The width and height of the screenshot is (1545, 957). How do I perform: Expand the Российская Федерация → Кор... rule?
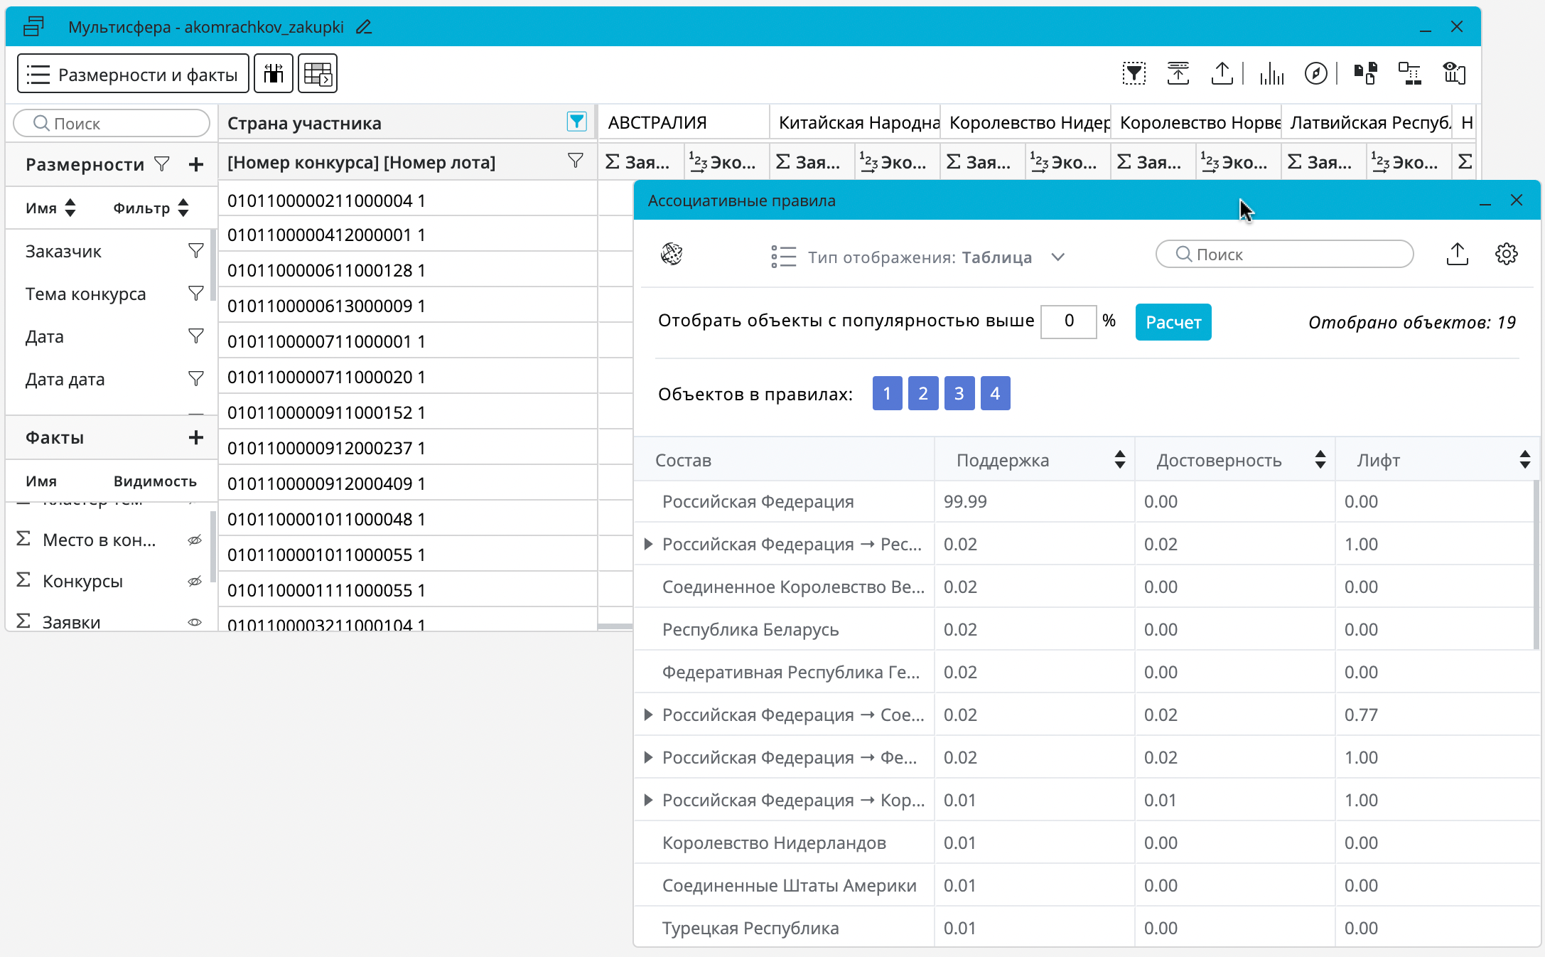coord(648,800)
